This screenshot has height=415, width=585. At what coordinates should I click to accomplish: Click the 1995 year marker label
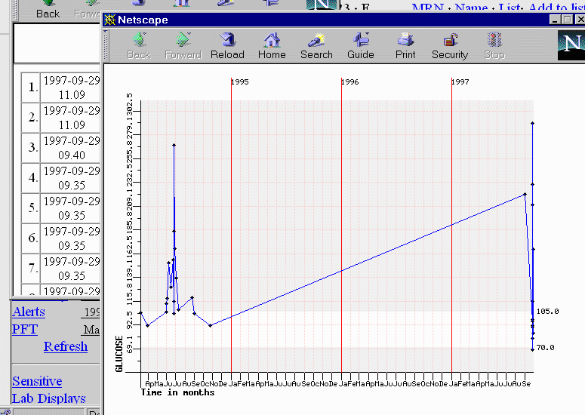(240, 81)
